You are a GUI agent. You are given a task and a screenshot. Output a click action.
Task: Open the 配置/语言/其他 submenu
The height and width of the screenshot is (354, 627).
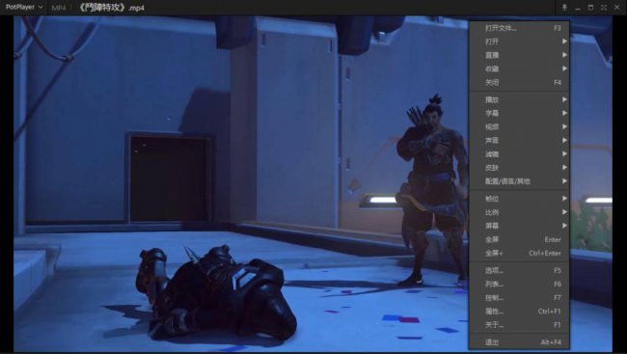click(x=519, y=181)
